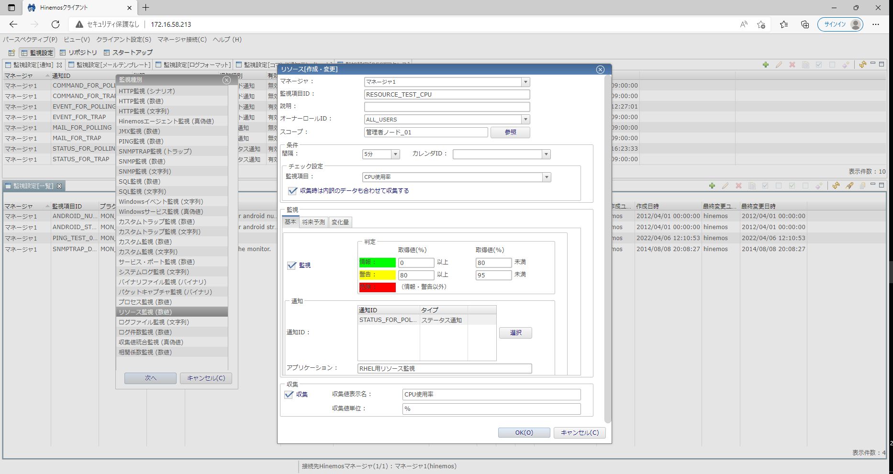Open the 間隔 dropdown showing 5分
893x474 pixels.
pos(395,154)
